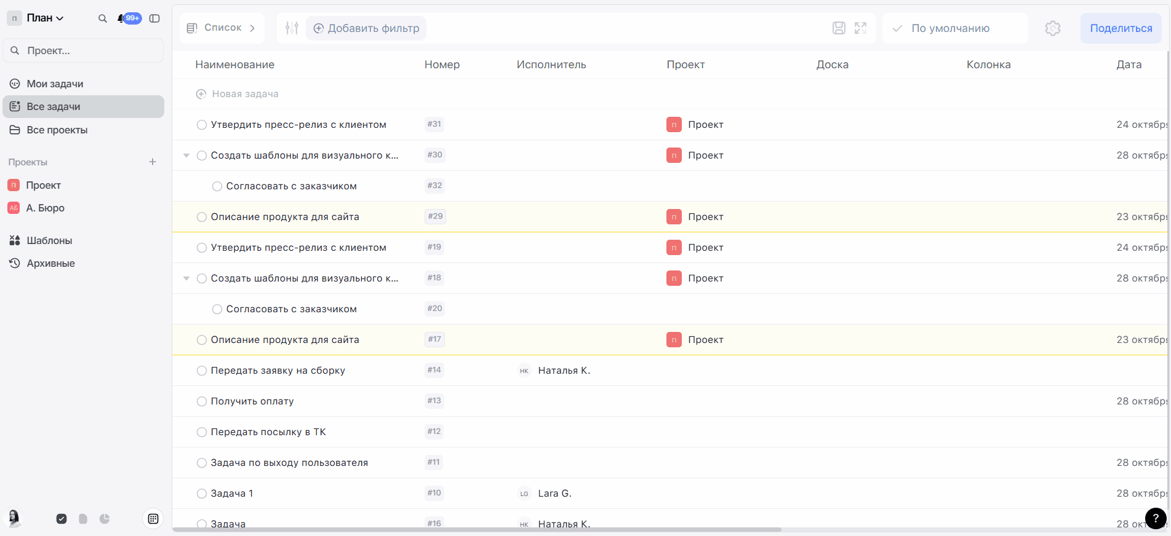Go to 'Мои задачи' in sidebar
Screen dimensions: 1171x536
pos(55,84)
